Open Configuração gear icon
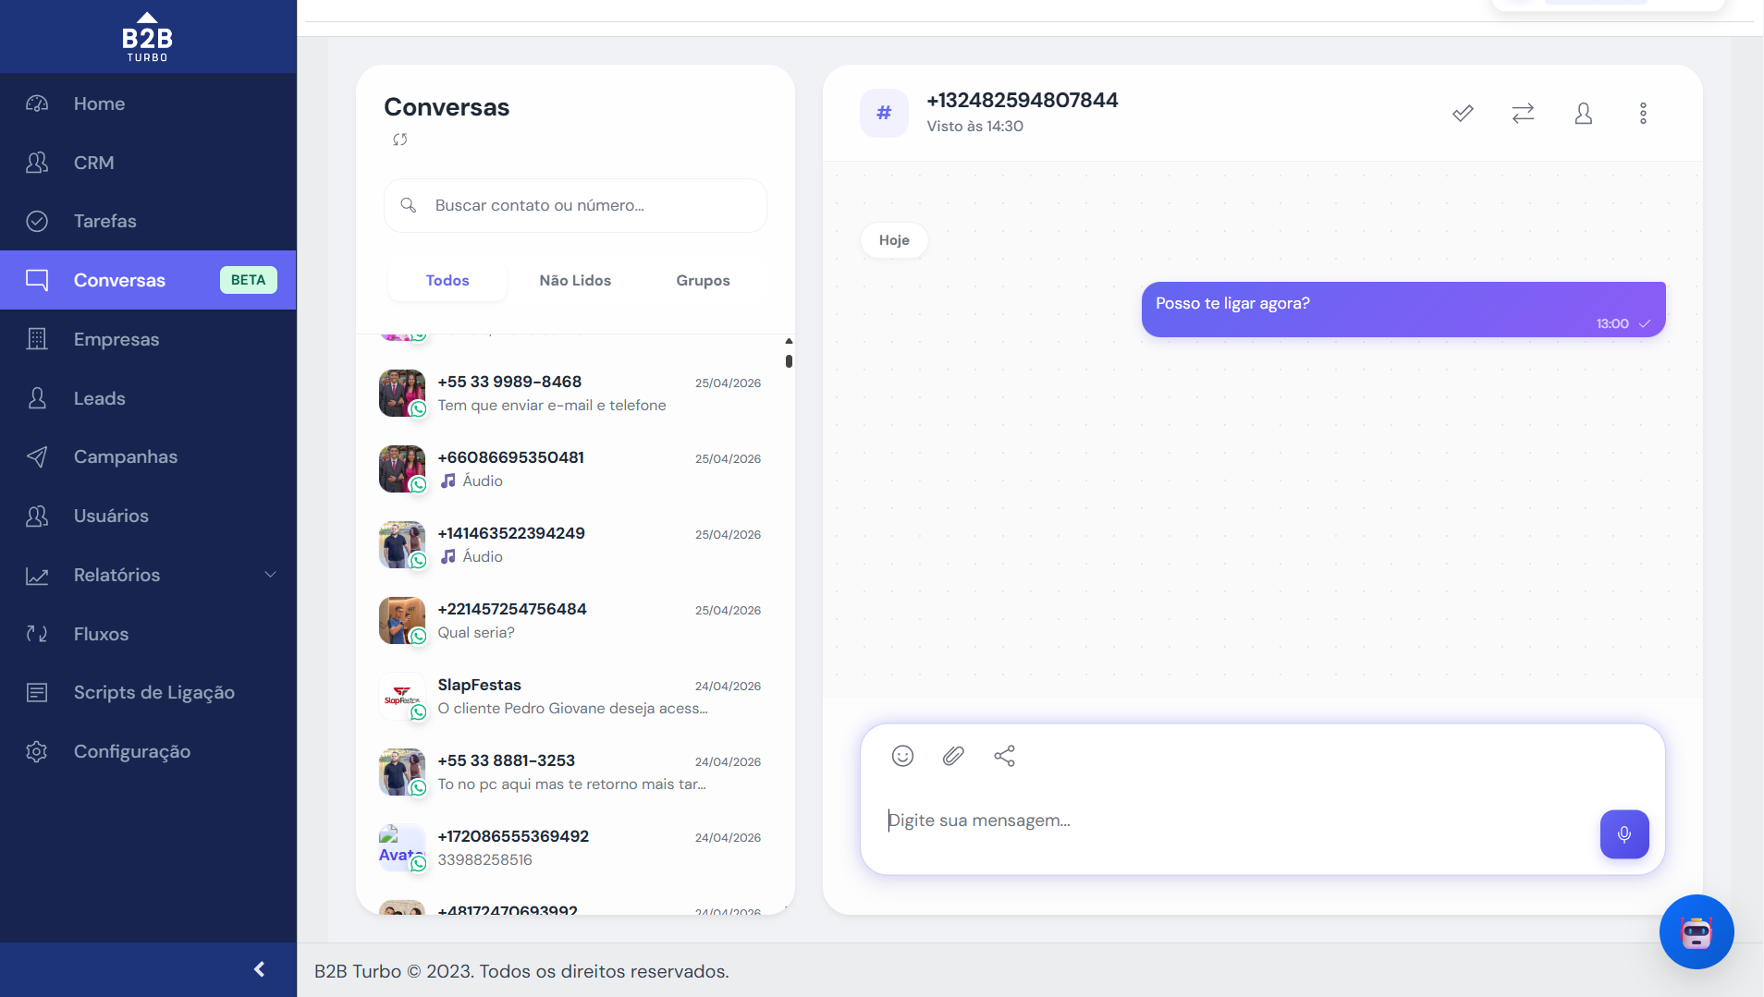This screenshot has height=997, width=1764. click(37, 751)
